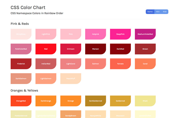Select the Name display option
The image size is (176, 118).
point(150,12)
